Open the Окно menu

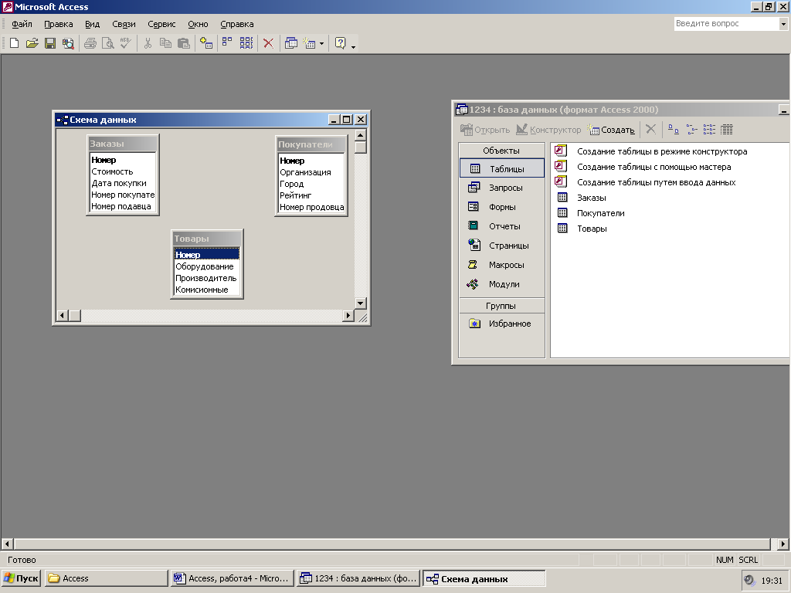click(198, 24)
